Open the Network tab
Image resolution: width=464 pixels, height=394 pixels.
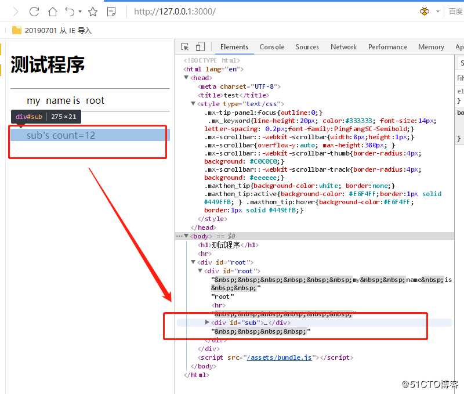tap(343, 47)
